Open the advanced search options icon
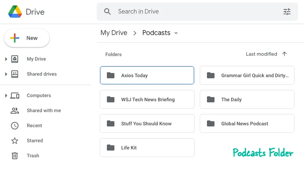Viewport: 304px width, 175px height. click(287, 12)
